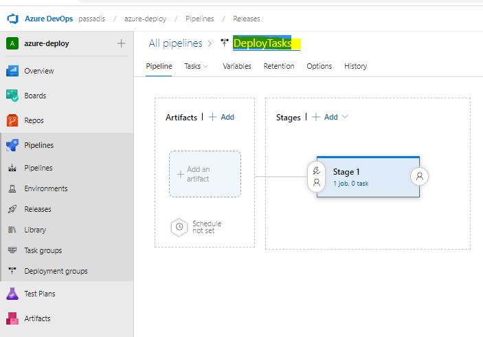Switch to the History tab
The height and width of the screenshot is (337, 483).
tap(355, 66)
